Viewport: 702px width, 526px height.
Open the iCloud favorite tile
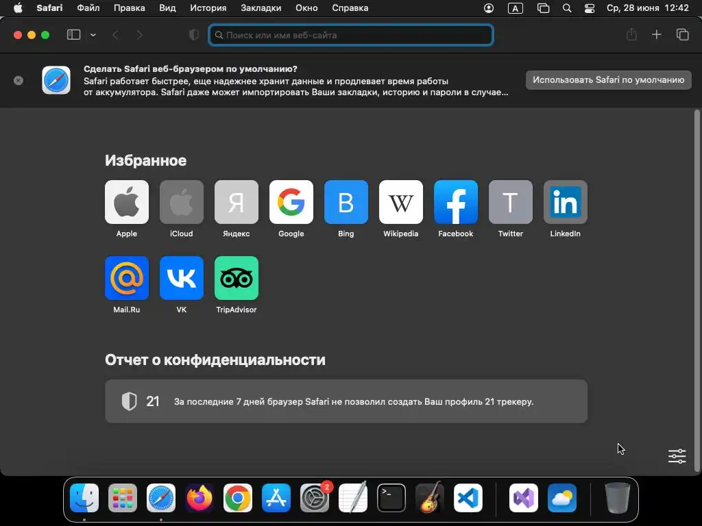(181, 202)
